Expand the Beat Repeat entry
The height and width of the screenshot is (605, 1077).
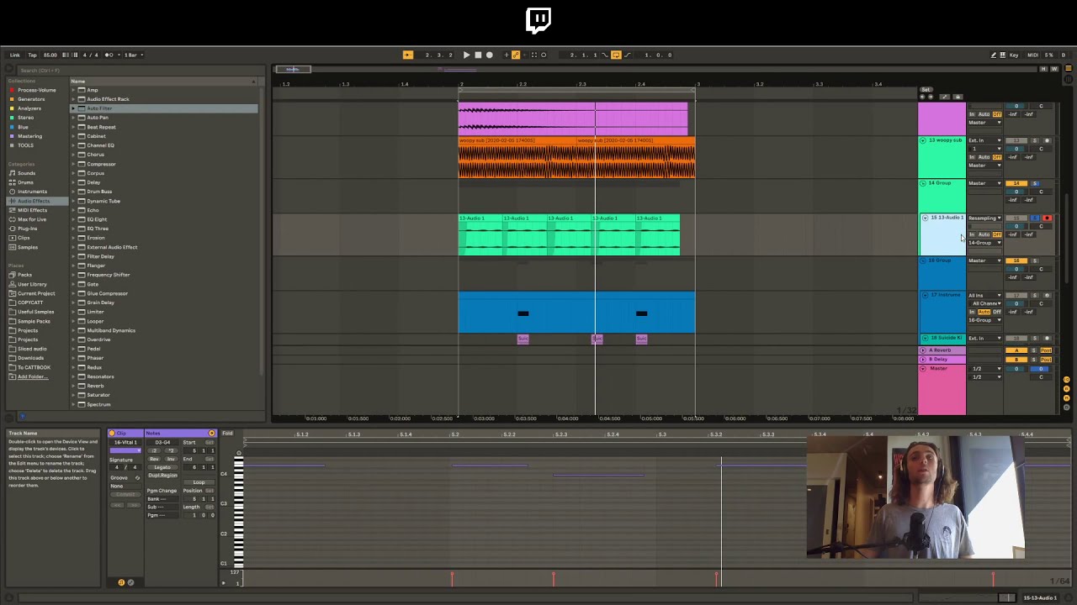coord(73,127)
